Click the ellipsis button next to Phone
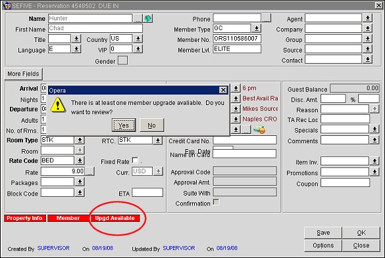 [x=267, y=18]
